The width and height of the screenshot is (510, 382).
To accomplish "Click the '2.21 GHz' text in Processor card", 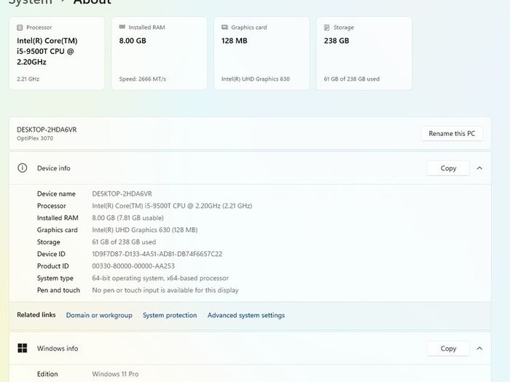I will click(x=28, y=79).
